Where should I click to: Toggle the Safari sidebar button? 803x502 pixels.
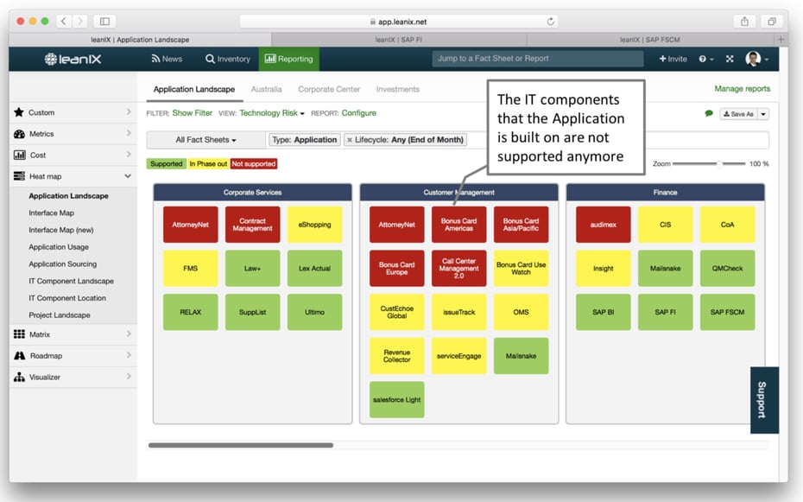coord(104,21)
